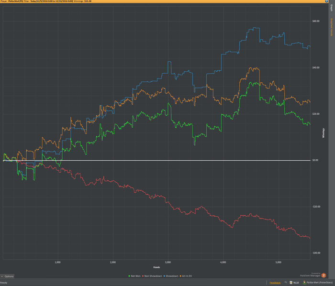Click the 1,000 hands axis label
335x286 pixels.
click(x=58, y=262)
